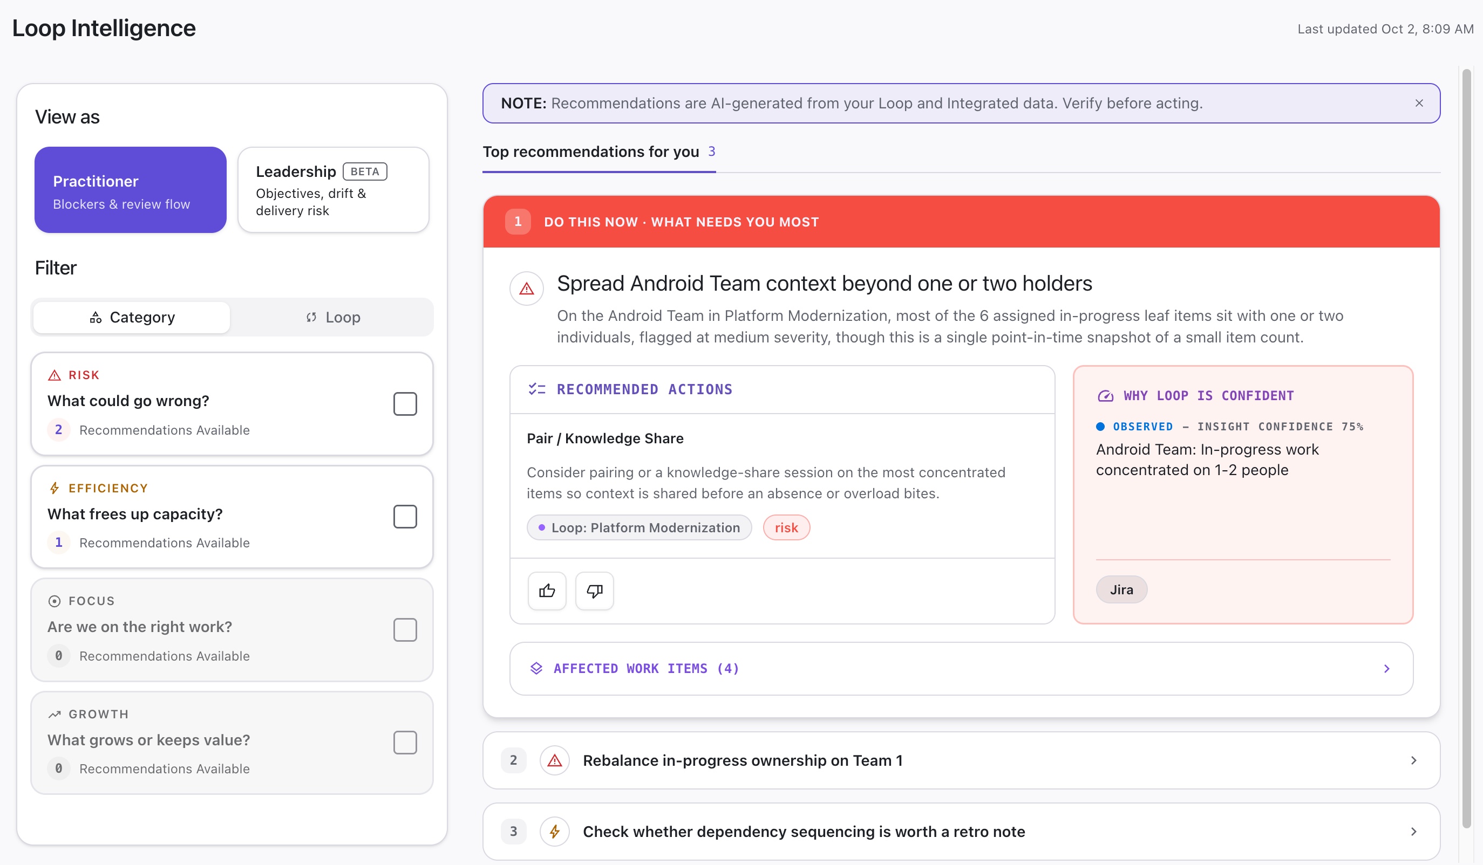This screenshot has width=1483, height=865.
Task: Click 'Android Team: In-progress work concentrated' insight text
Action: coord(1207,460)
